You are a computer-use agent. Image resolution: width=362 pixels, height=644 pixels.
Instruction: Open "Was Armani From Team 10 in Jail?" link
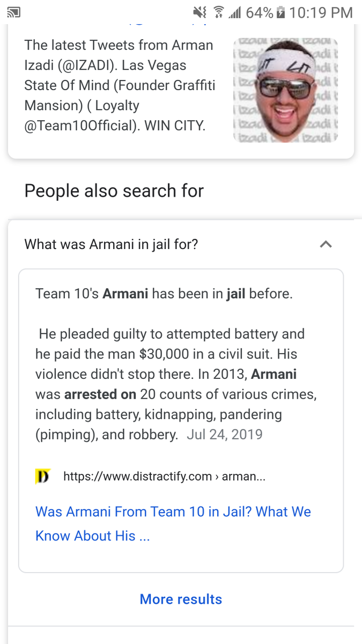[173, 523]
